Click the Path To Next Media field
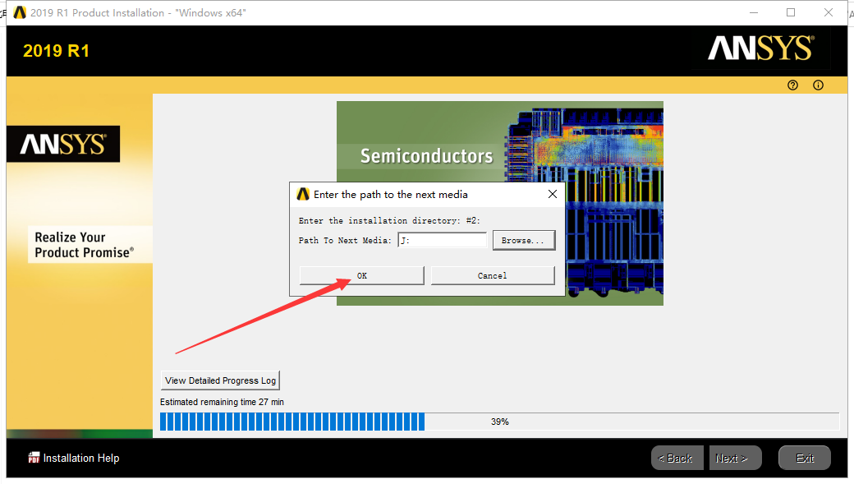Screen dimensions: 854x484 coord(442,241)
